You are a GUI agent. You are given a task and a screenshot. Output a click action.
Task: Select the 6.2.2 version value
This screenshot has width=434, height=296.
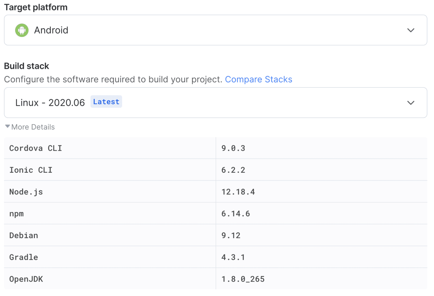(233, 170)
